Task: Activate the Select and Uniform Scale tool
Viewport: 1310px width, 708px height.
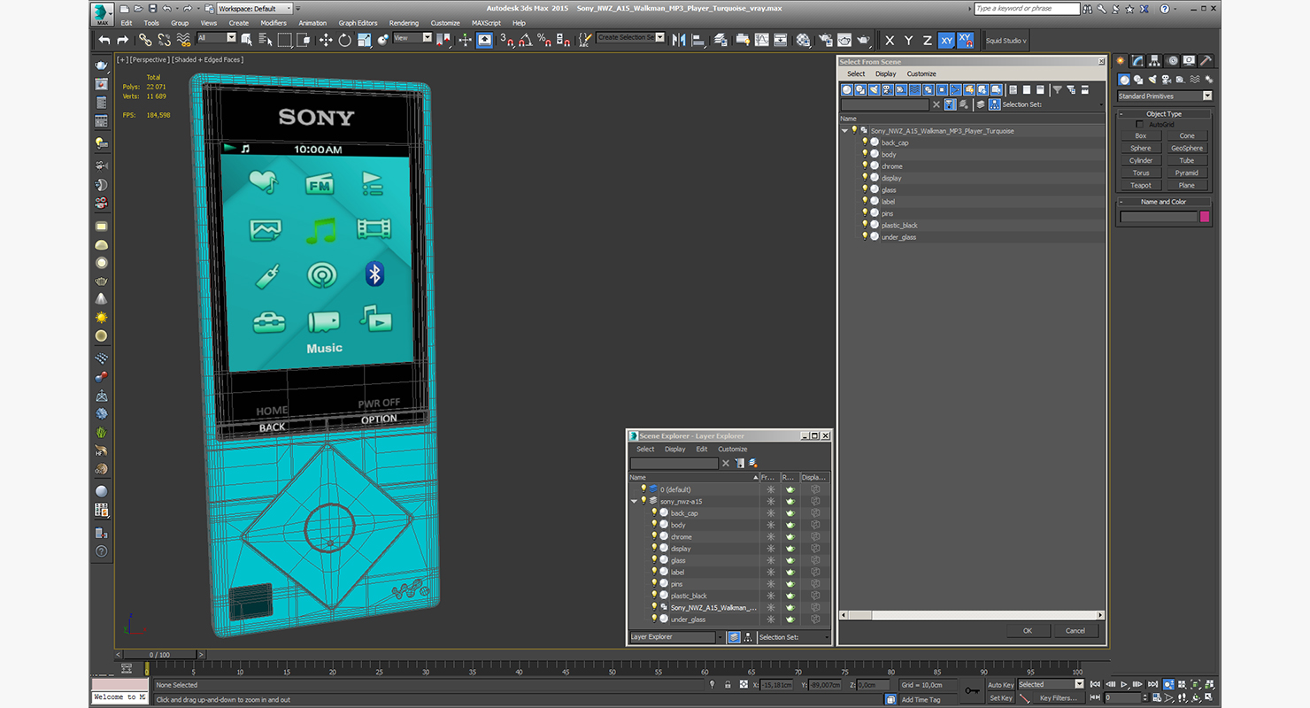Action: pos(364,40)
